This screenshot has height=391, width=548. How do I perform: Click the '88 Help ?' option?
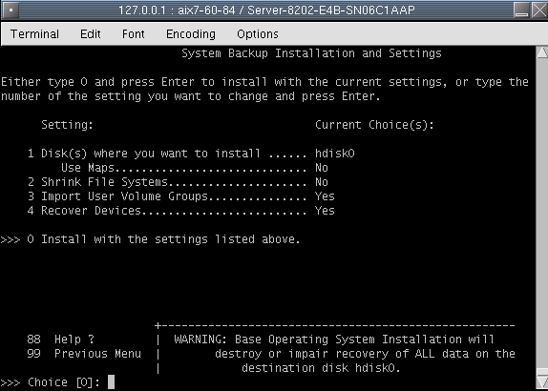(61, 340)
